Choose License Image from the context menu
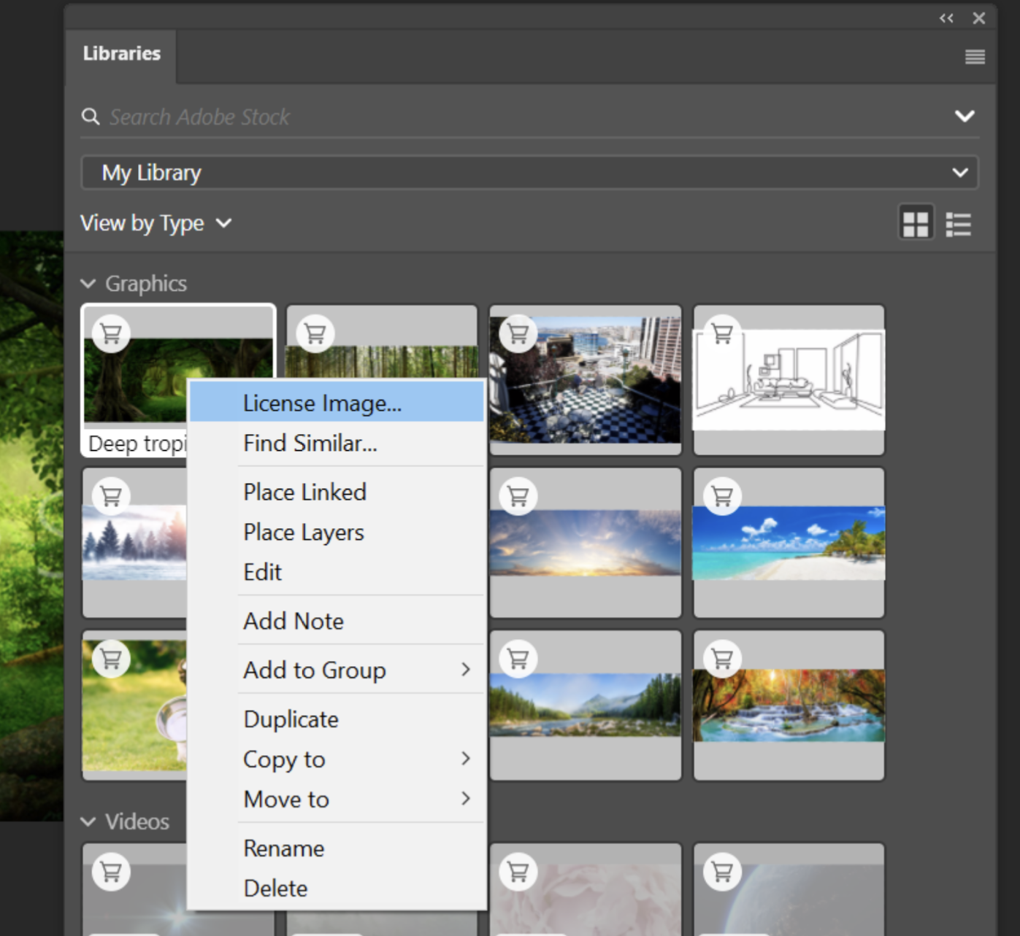 click(x=322, y=402)
